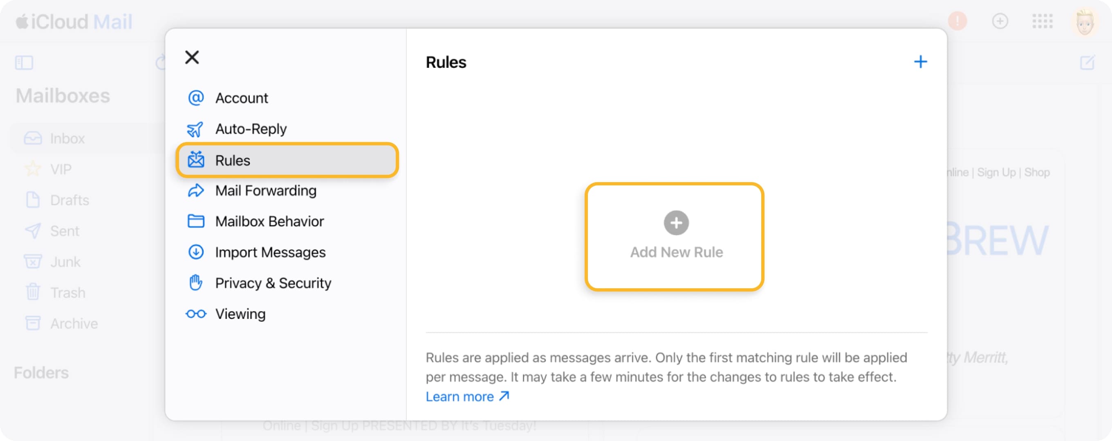The image size is (1112, 441).
Task: Click Add New Rule
Action: tap(675, 237)
